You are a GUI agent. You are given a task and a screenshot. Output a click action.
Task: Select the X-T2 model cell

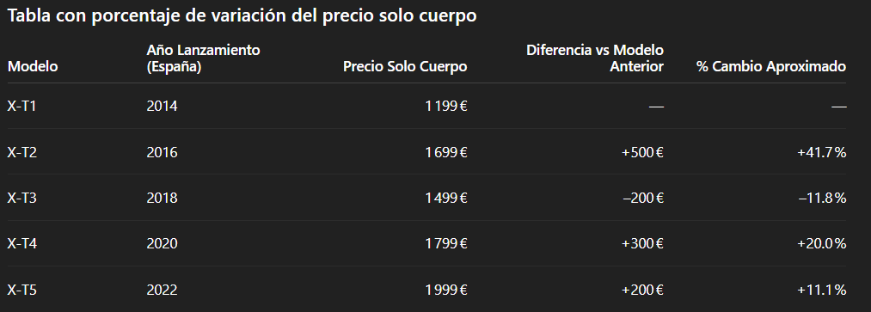[22, 152]
